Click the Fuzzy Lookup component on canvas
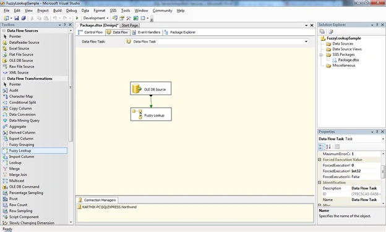This screenshot has width=386, height=232. pyautogui.click(x=151, y=114)
